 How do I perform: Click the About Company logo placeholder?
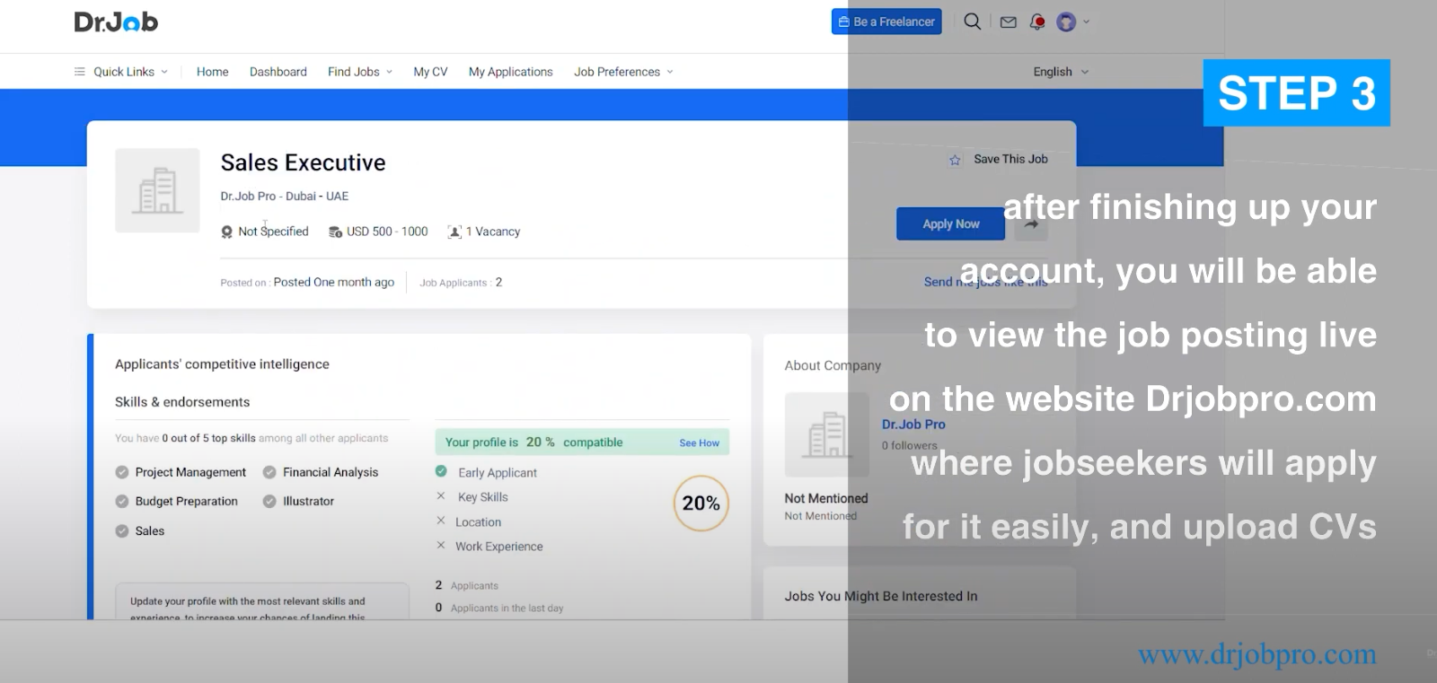tap(826, 434)
